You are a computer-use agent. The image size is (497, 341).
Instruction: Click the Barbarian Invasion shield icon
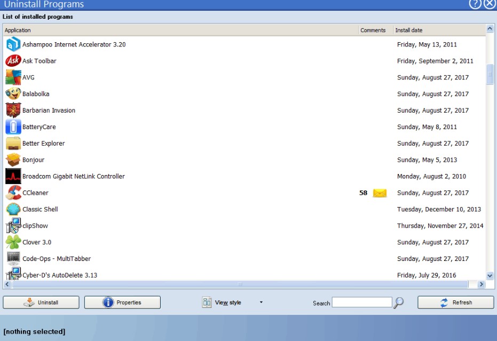(13, 110)
